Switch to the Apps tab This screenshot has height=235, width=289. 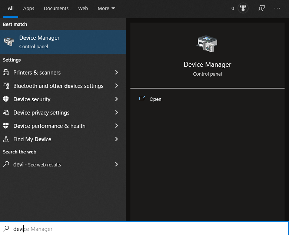(x=29, y=8)
